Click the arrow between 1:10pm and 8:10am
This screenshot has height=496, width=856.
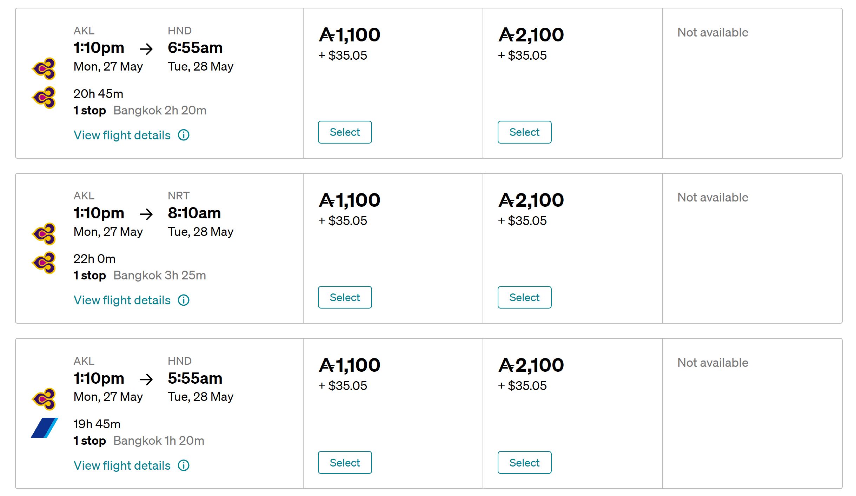pyautogui.click(x=146, y=214)
